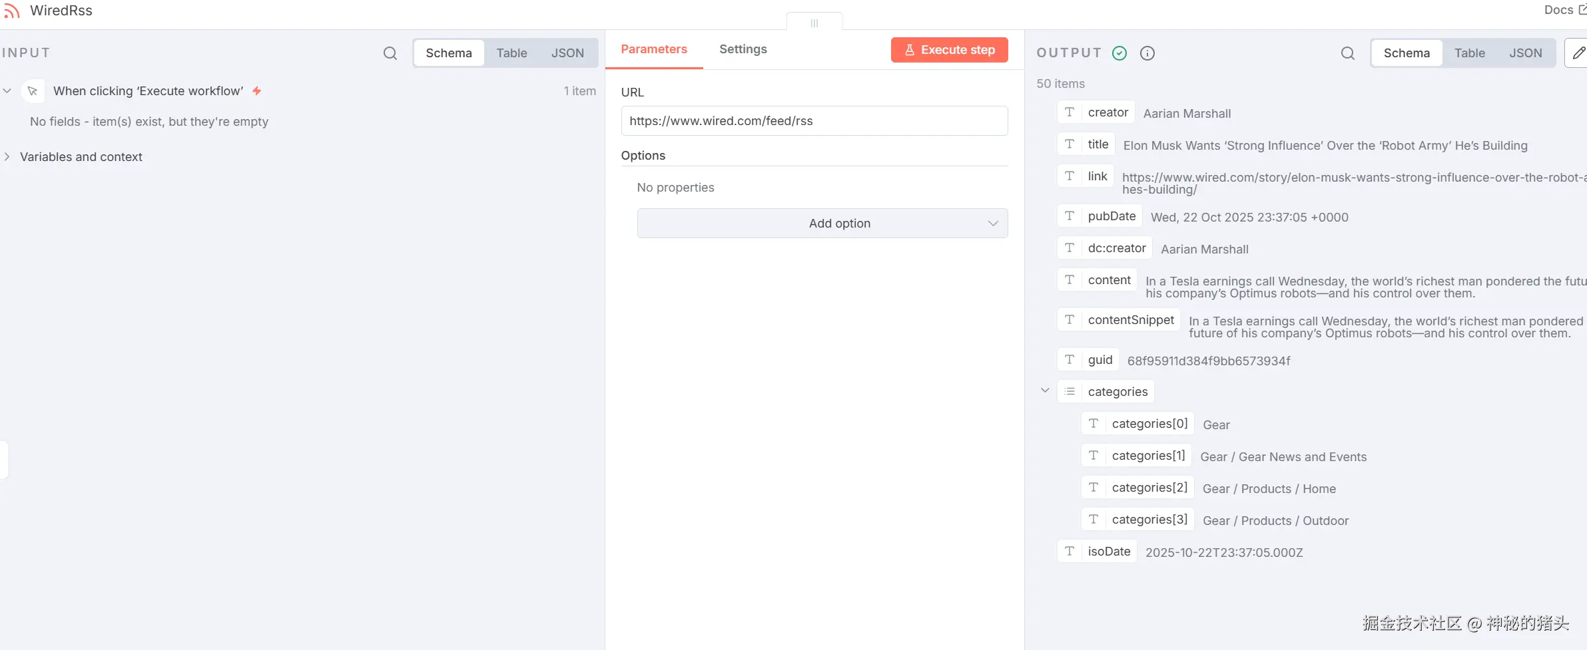
Task: Click the content field pill
Action: point(1098,280)
